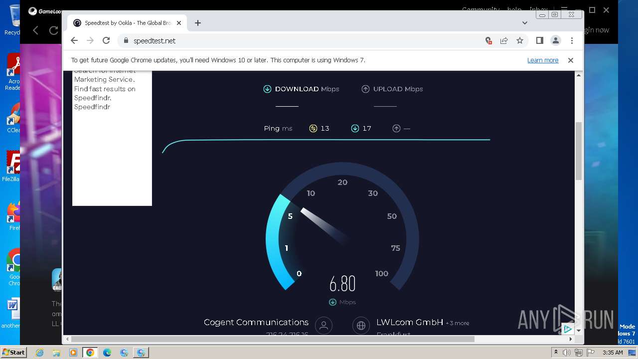Click the LWLcom GmbH server name
Screen dimensions: 638x359
[410, 323]
